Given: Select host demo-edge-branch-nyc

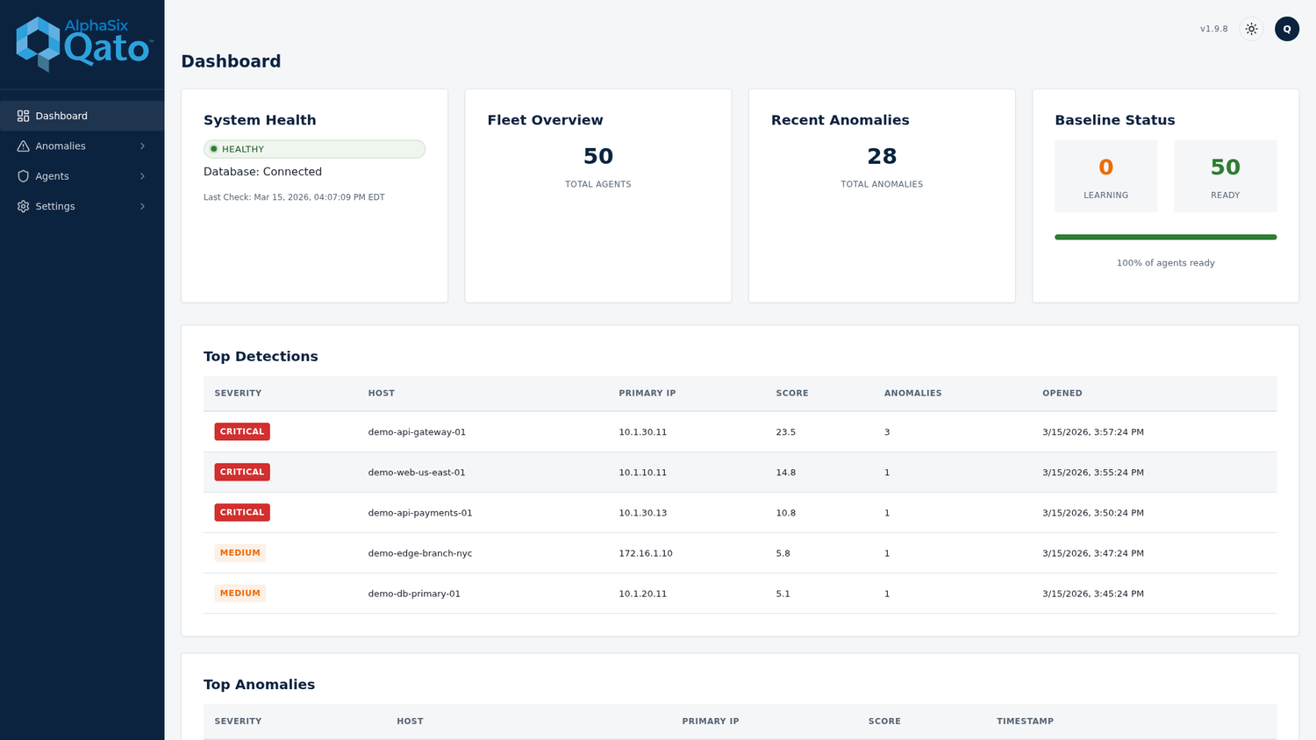Looking at the screenshot, I should [420, 553].
